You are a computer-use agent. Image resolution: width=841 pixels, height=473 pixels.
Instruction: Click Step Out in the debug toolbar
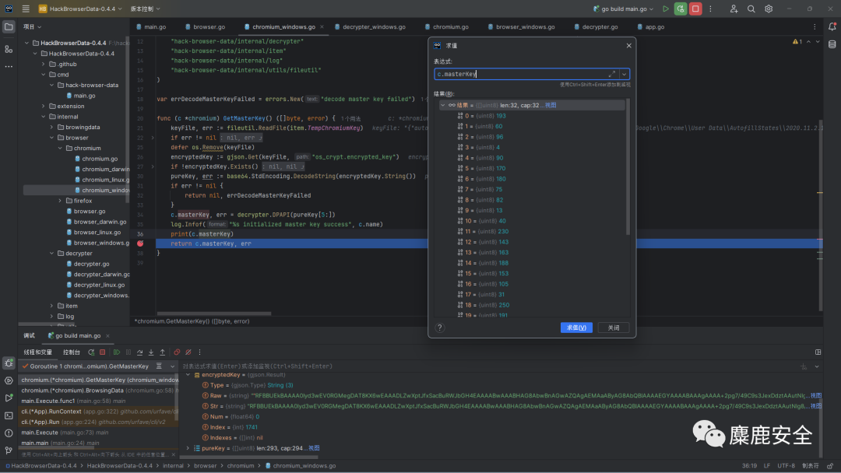[163, 352]
